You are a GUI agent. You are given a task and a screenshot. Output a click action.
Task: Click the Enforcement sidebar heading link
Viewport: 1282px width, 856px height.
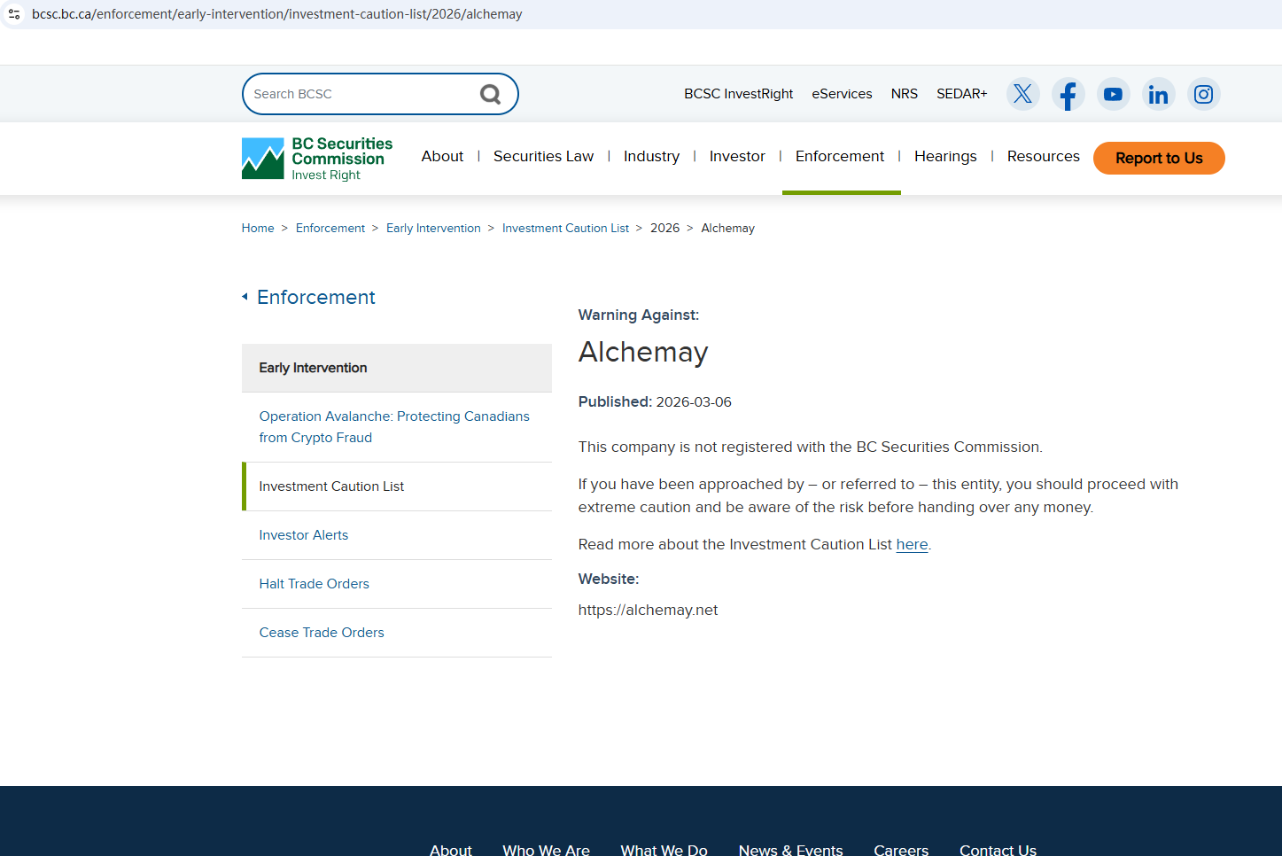(x=316, y=297)
